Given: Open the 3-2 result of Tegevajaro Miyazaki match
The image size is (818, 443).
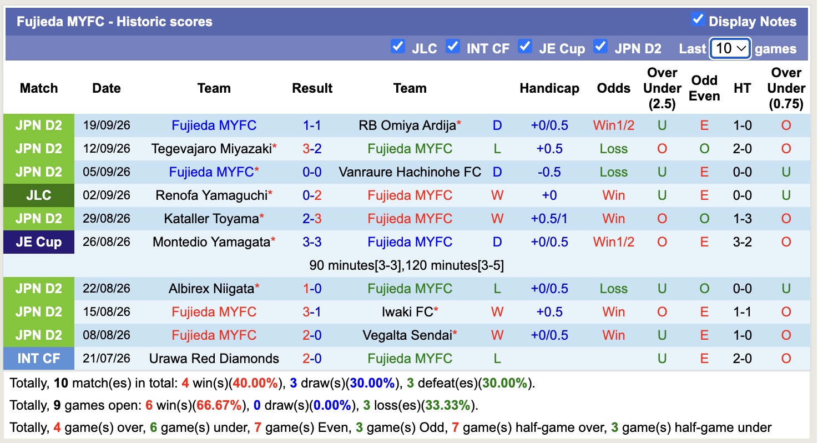Looking at the screenshot, I should click(312, 149).
